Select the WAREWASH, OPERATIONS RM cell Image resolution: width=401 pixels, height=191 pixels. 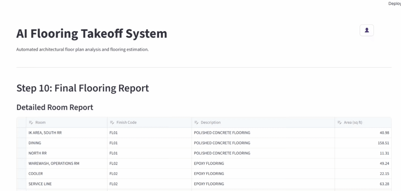[66, 163]
